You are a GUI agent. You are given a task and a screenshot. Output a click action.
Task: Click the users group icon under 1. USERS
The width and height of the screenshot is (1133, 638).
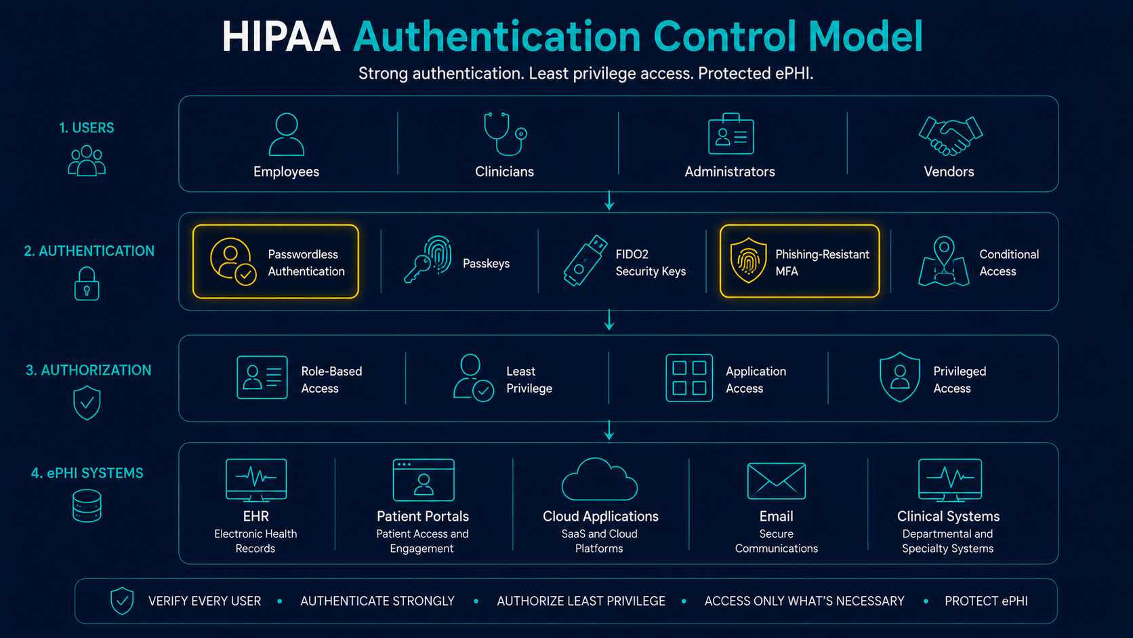coord(87,161)
